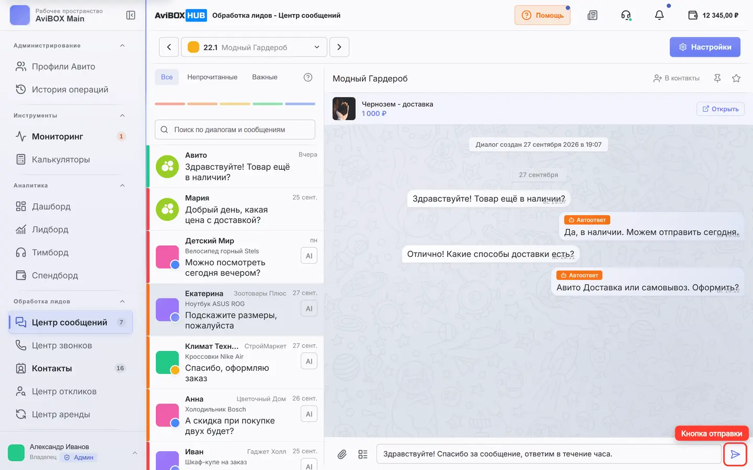
Task: Collapse the sidebar panel icon
Action: (x=131, y=15)
